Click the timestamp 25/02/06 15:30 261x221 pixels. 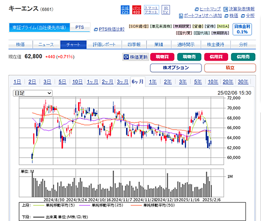click(x=234, y=93)
